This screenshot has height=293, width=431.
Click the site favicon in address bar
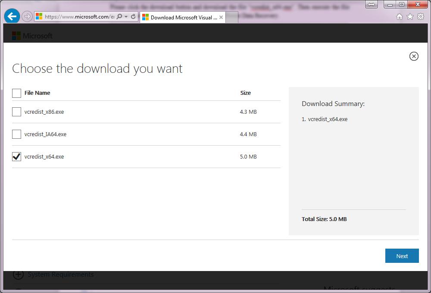click(x=39, y=16)
